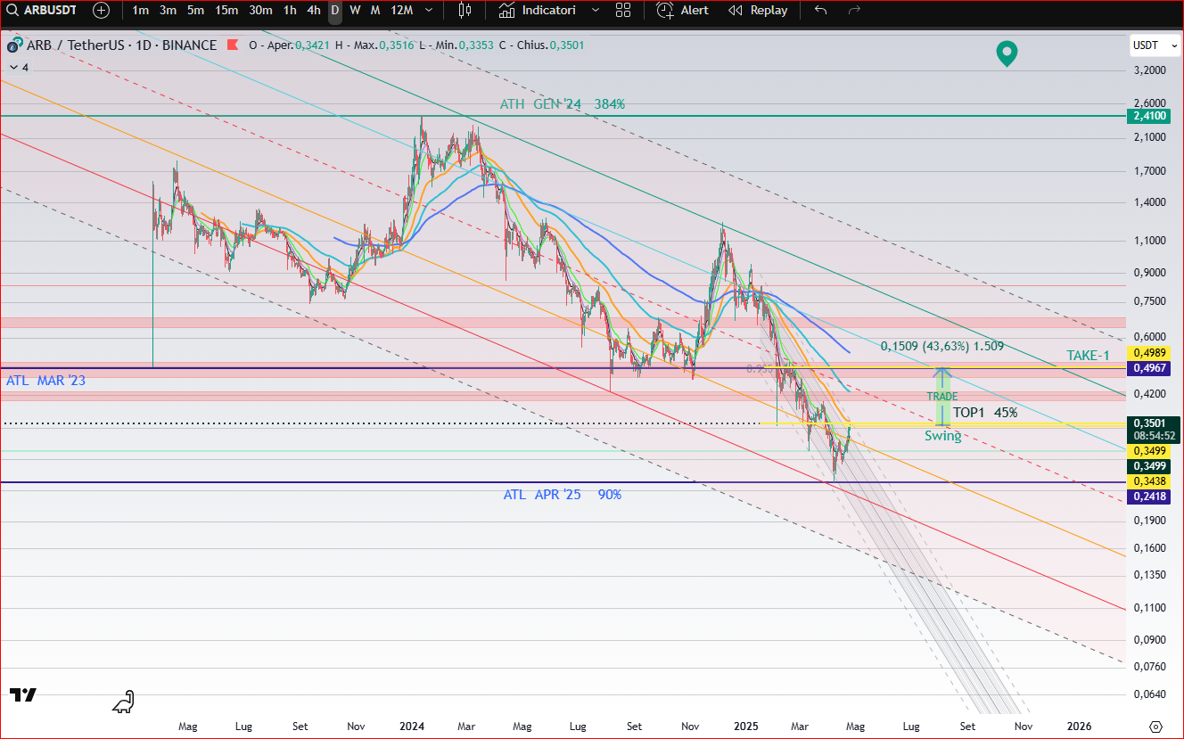Click the ARBUSDT symbol search box
1184x739 pixels.
click(45, 11)
